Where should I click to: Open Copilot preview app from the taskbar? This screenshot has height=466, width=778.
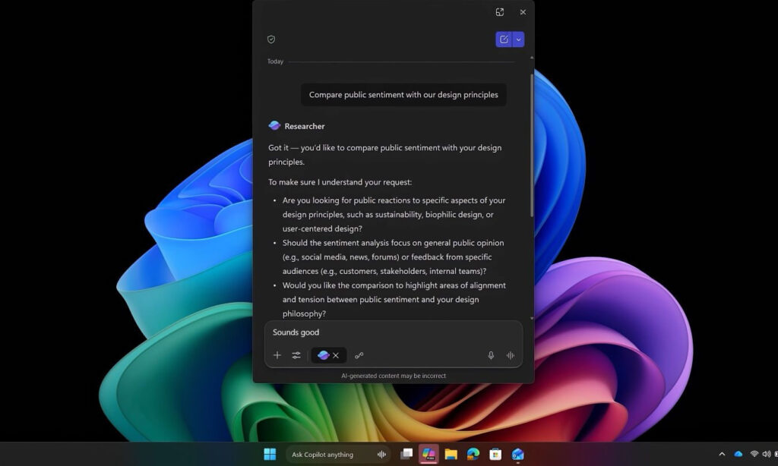tap(428, 454)
